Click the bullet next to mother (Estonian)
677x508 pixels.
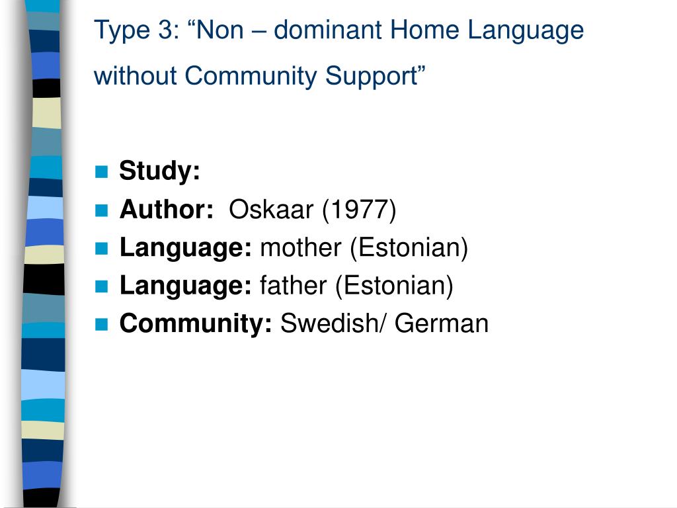(x=101, y=249)
